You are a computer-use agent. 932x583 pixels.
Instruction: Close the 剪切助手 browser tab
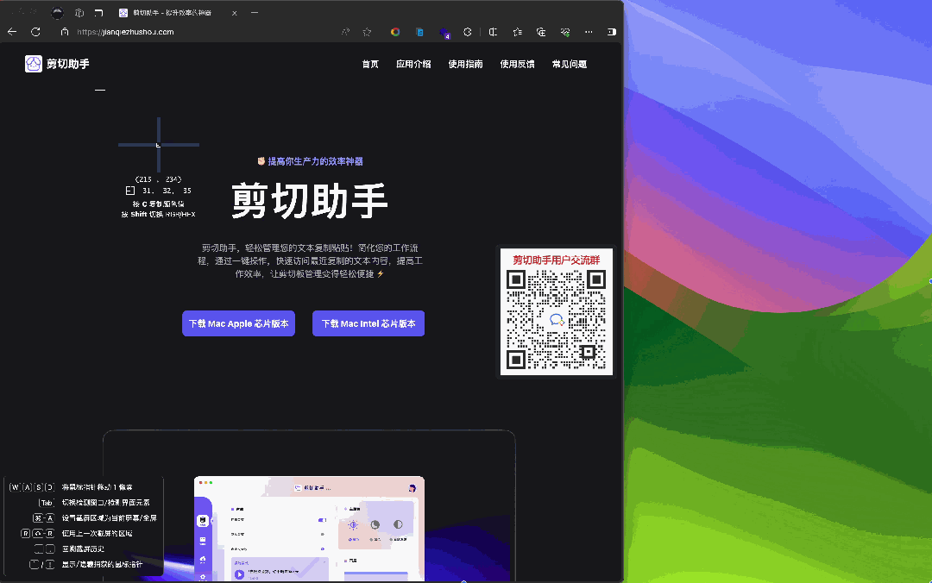coord(234,12)
